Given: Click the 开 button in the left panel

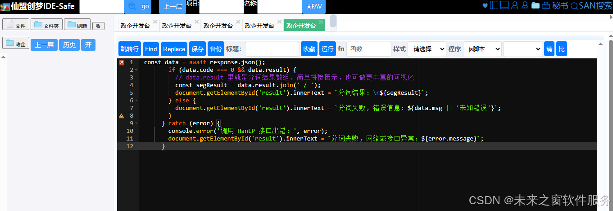Looking at the screenshot, I should pyautogui.click(x=88, y=44).
